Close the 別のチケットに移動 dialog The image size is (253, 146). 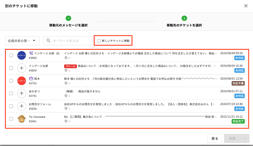coord(246,6)
